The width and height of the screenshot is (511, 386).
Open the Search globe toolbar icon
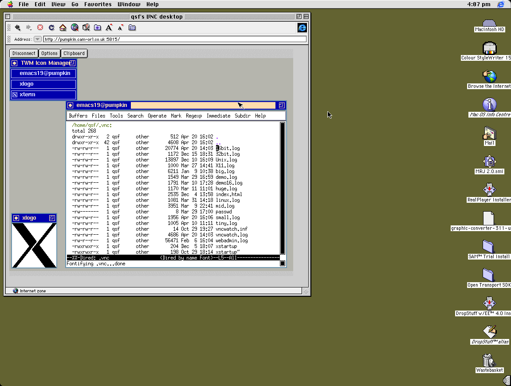click(75, 28)
